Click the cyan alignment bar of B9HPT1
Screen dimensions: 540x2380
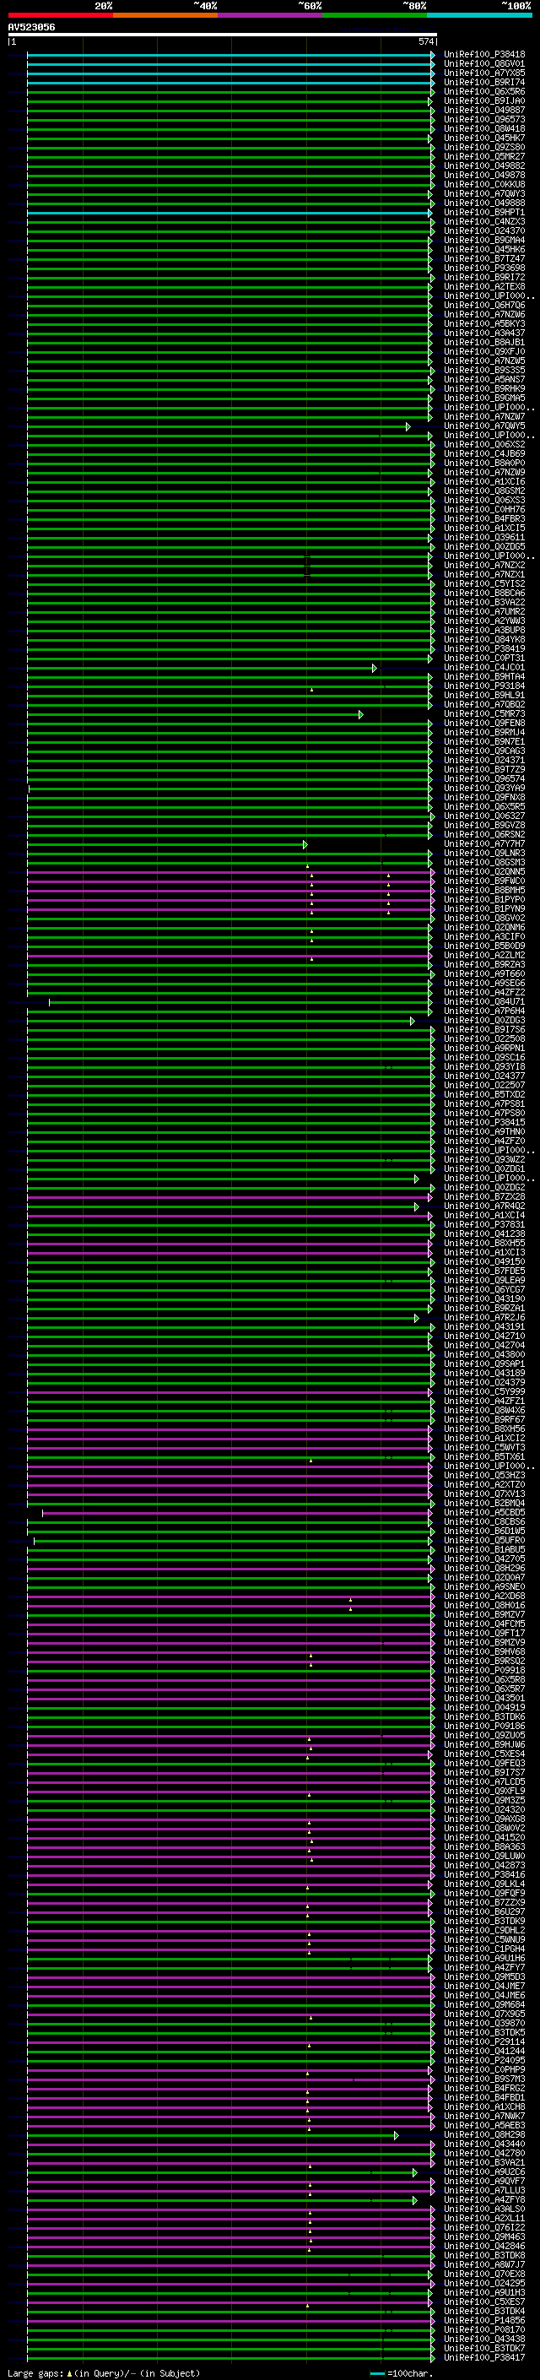coord(228,214)
